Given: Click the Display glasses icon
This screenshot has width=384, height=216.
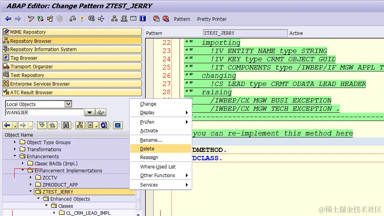Looking at the screenshot, I should coord(101,112).
